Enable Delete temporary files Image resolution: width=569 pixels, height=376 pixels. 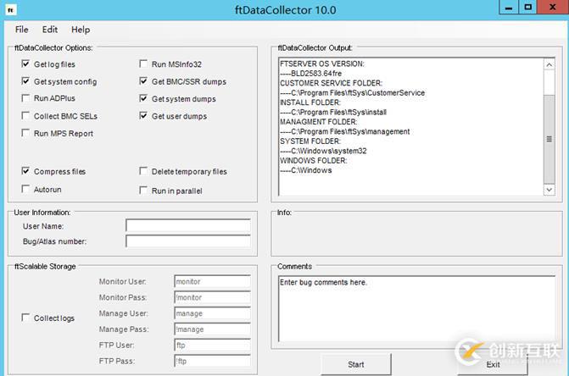(x=143, y=172)
